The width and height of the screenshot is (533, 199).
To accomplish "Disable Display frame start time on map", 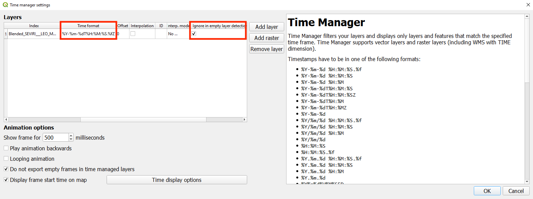I will pyautogui.click(x=6, y=180).
